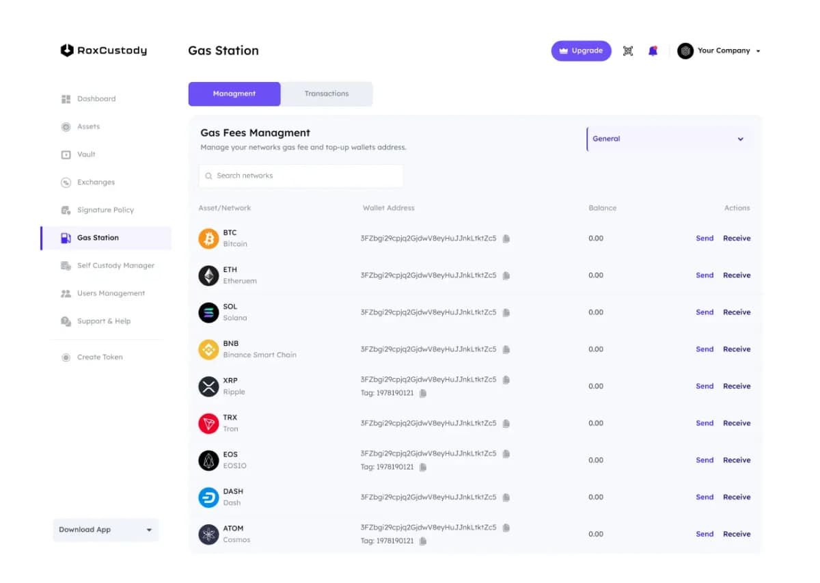This screenshot has width=820, height=583.
Task: Select the Managment tab
Action: 234,94
